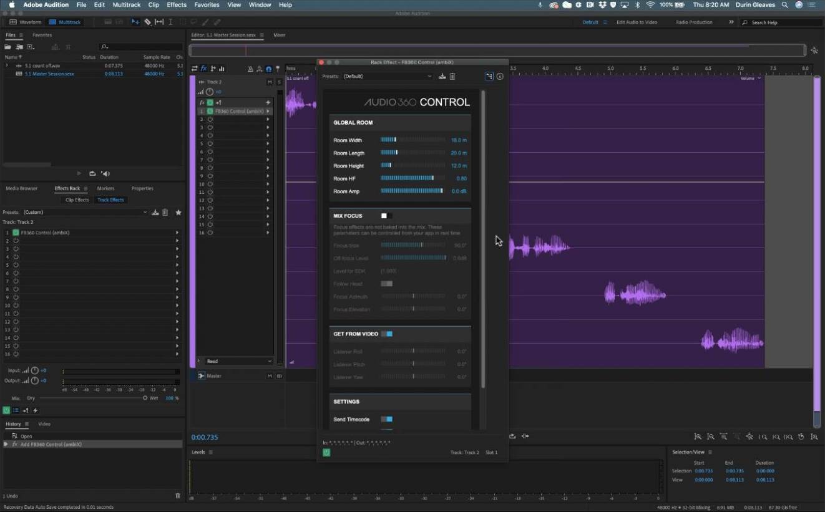This screenshot has height=512, width=825.
Task: Turn off Get From Video switch
Action: click(387, 334)
